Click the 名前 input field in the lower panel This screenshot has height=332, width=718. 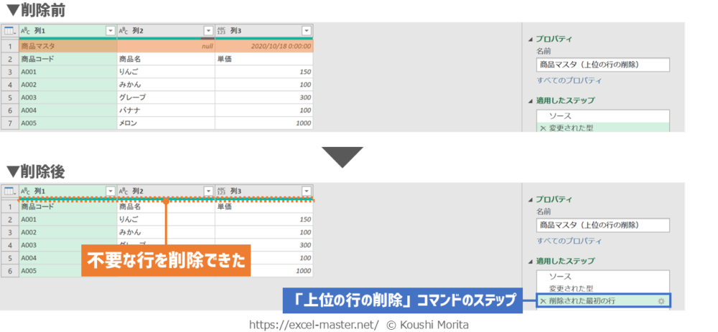tap(603, 225)
